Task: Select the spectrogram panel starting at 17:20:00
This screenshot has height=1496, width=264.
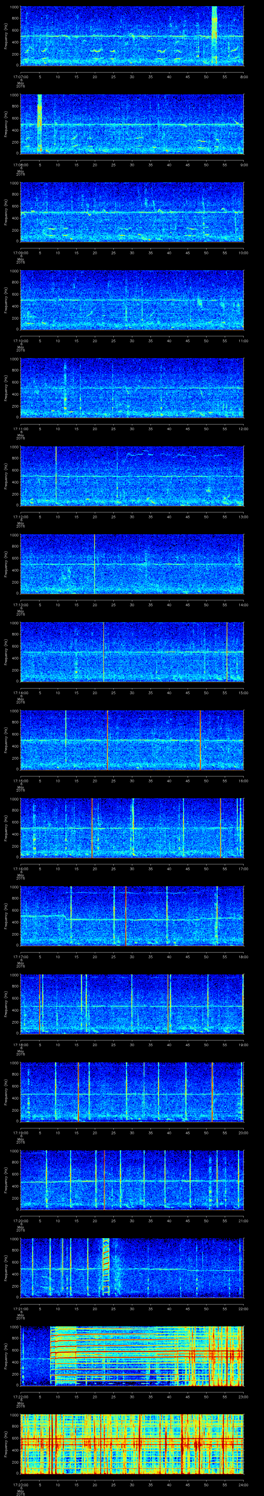Action: (132, 1180)
